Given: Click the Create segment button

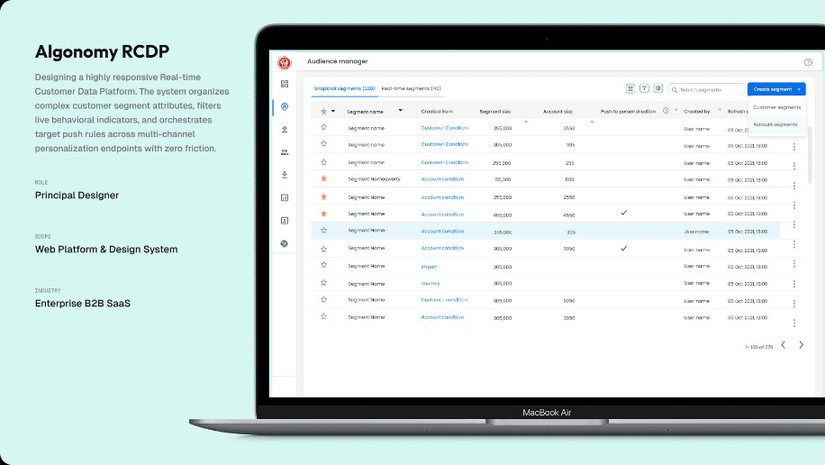Looking at the screenshot, I should pyautogui.click(x=776, y=89).
